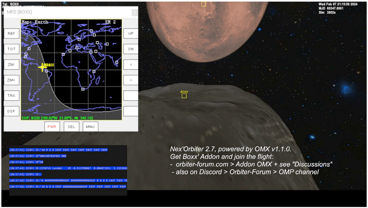Click the yellow BOXX marker on the moon

tap(184, 96)
